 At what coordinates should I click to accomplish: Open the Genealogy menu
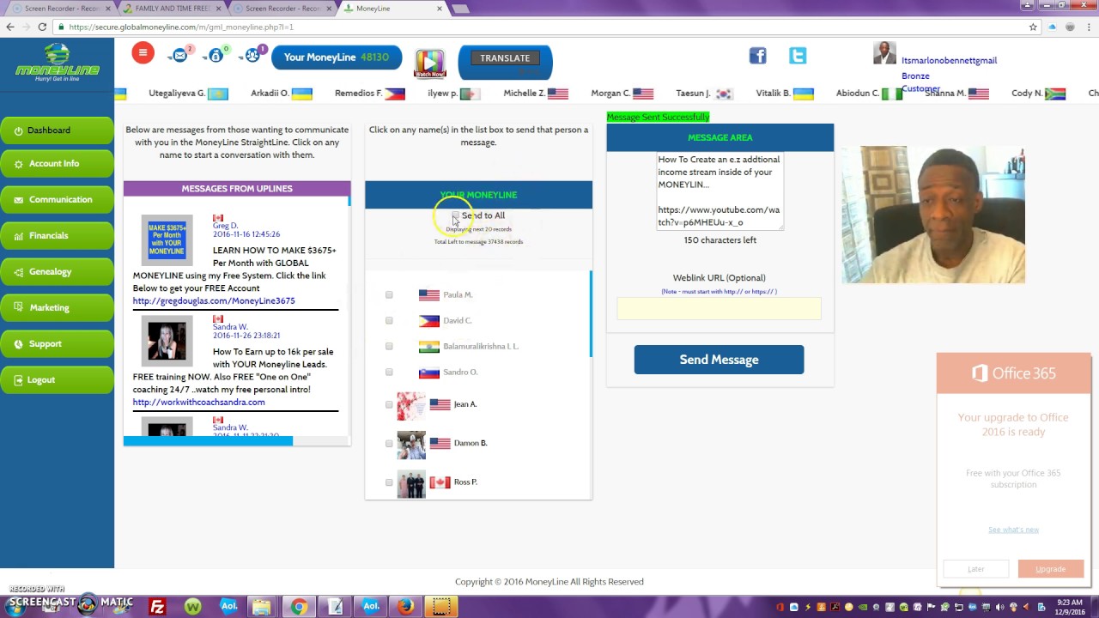pos(57,271)
